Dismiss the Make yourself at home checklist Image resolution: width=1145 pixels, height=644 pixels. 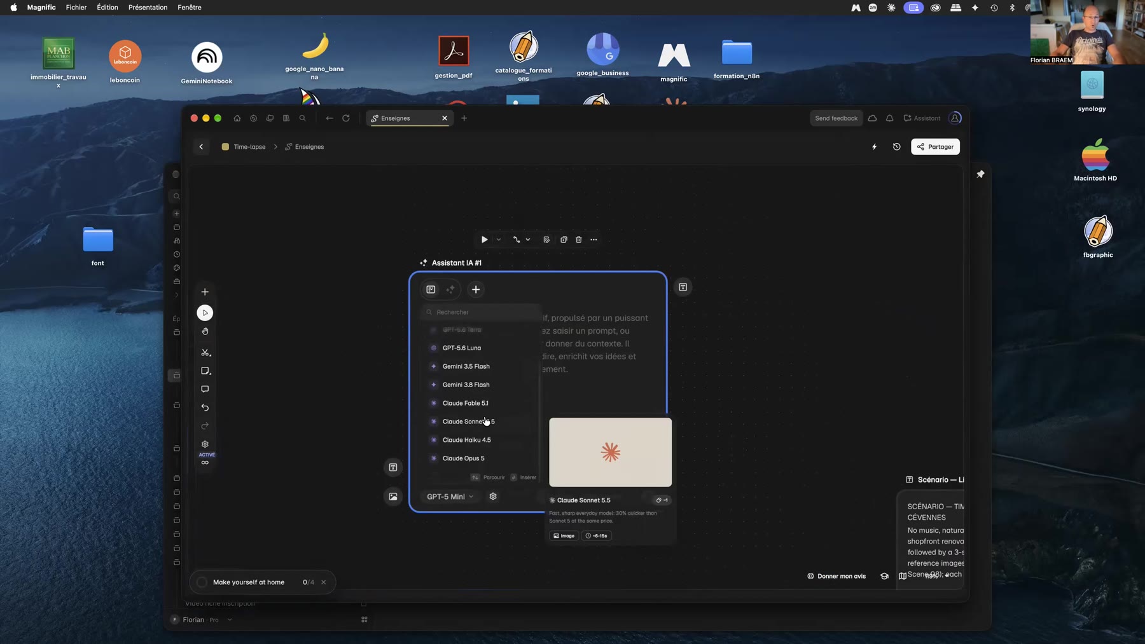click(323, 582)
